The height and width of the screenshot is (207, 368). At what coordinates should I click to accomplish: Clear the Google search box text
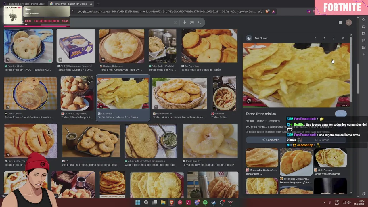click(x=175, y=22)
